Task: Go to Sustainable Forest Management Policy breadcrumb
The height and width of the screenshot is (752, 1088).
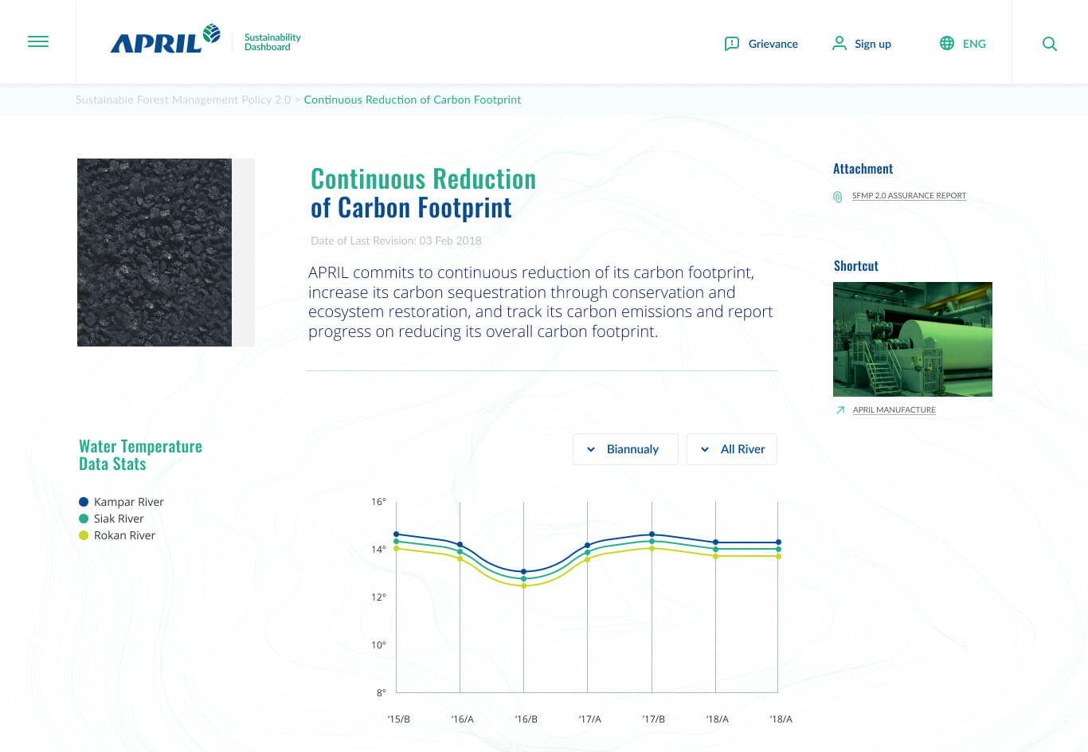Action: coord(183,100)
